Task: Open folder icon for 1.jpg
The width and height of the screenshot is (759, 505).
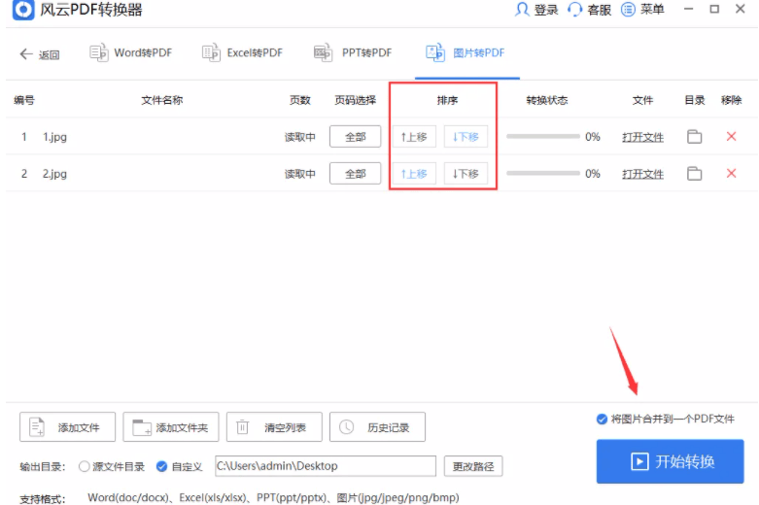Action: (695, 137)
